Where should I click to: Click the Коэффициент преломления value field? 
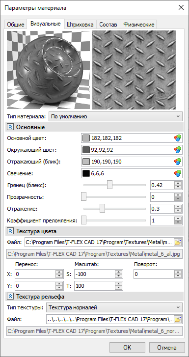(162, 220)
